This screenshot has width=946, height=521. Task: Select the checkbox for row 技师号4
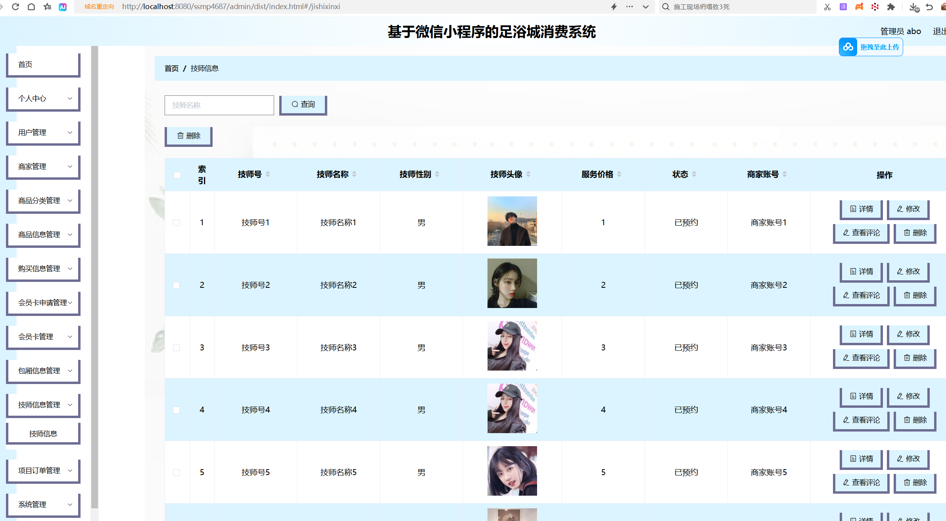177,410
